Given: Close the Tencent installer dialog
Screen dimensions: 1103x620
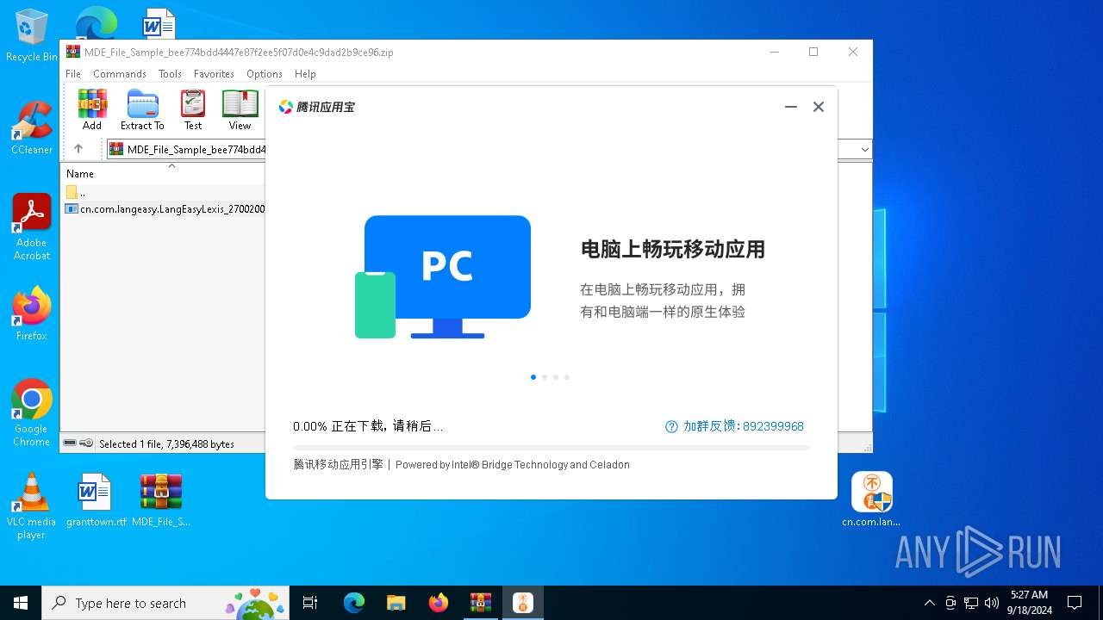Looking at the screenshot, I should 819,107.
